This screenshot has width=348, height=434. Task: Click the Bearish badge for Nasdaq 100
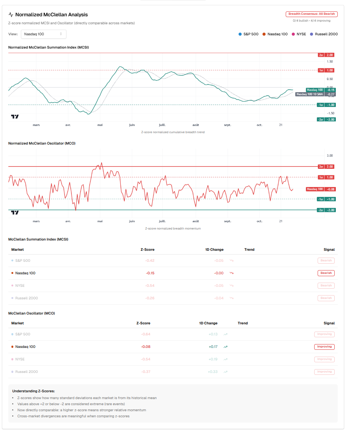(x=326, y=273)
